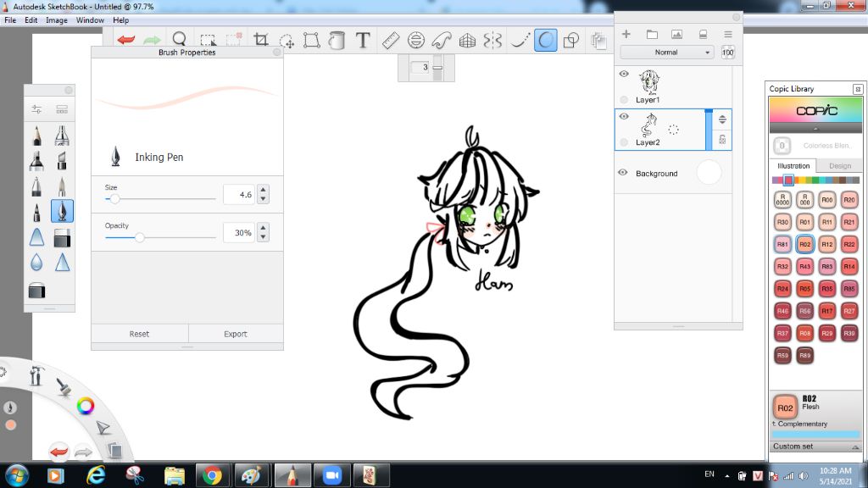
Task: Click the brush Opacity slider
Action: point(160,237)
